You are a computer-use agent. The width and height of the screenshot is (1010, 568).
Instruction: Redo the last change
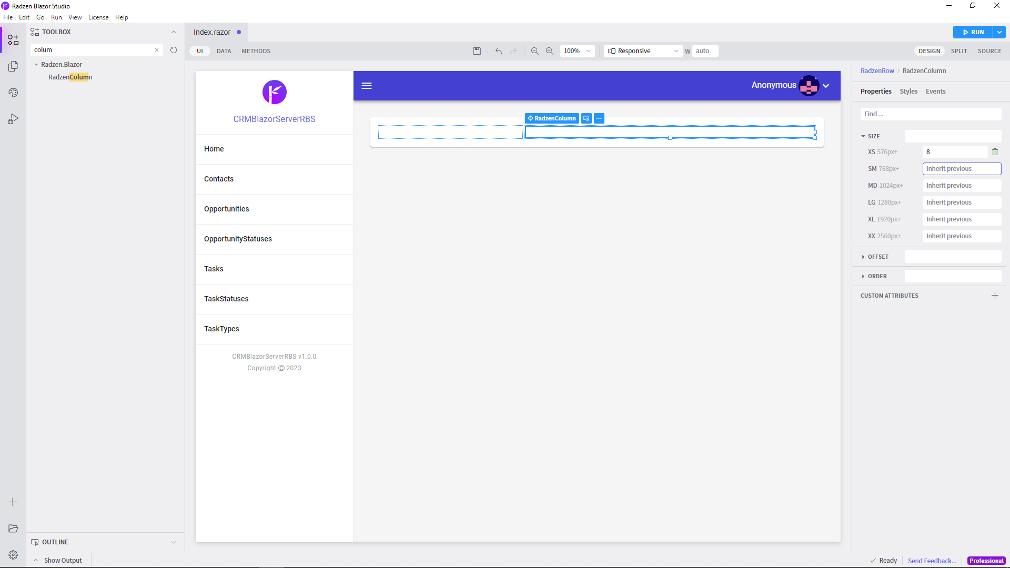coord(513,51)
